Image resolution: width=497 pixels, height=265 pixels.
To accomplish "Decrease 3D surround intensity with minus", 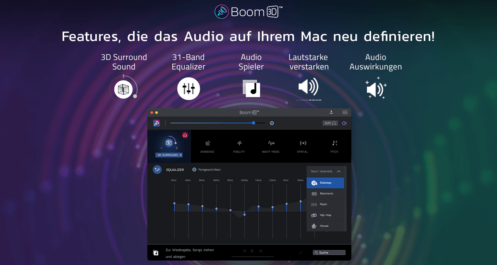I will 161,148.
